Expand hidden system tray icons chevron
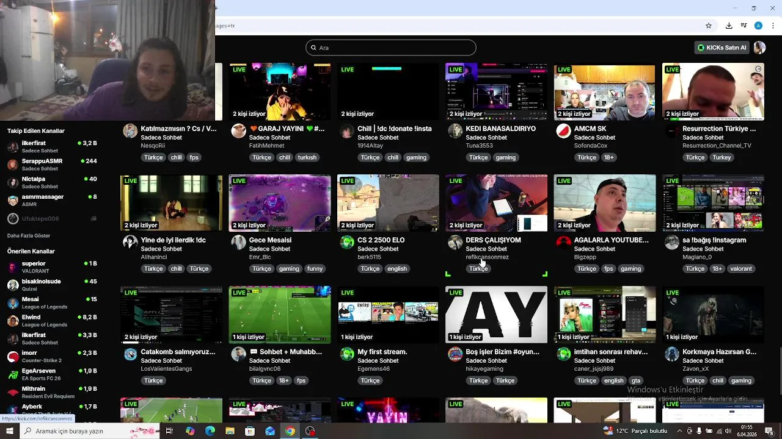This screenshot has width=782, height=439. (x=680, y=431)
